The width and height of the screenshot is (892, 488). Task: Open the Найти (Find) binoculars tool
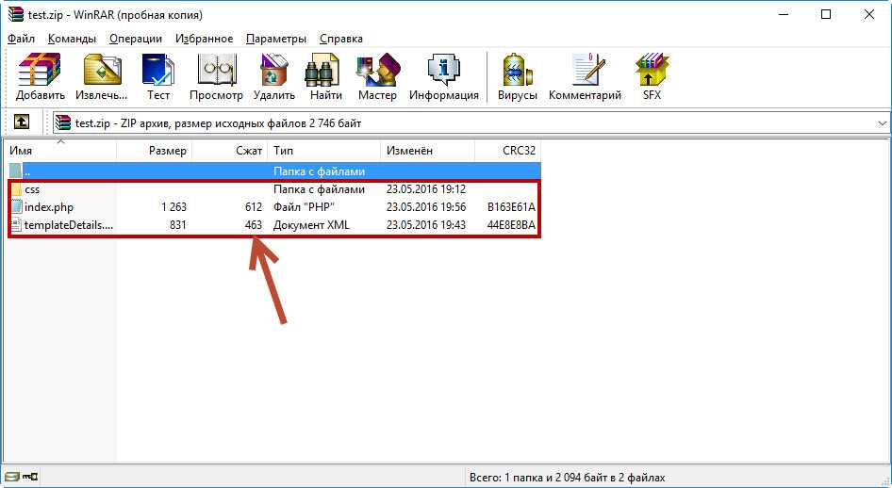[x=325, y=76]
